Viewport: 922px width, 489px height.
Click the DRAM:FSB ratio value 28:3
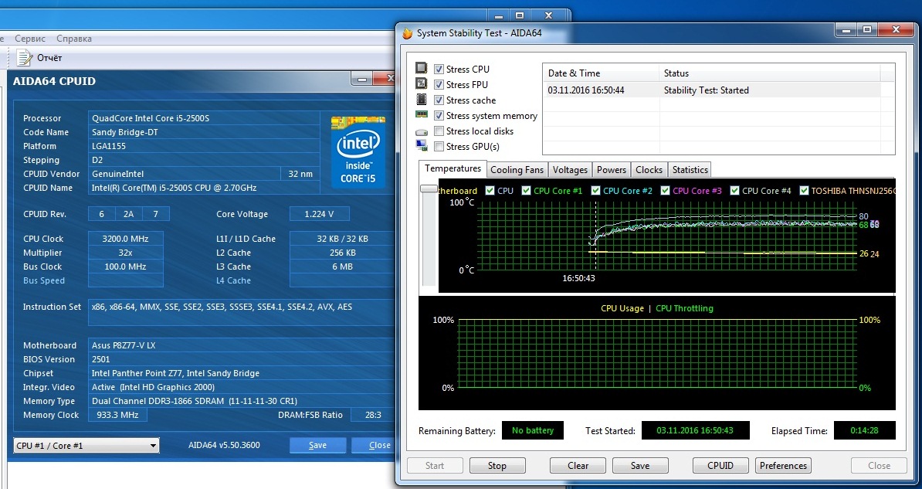point(373,415)
